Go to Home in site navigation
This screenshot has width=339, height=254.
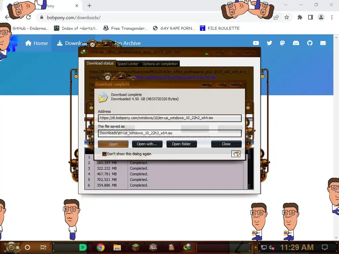click(x=36, y=43)
